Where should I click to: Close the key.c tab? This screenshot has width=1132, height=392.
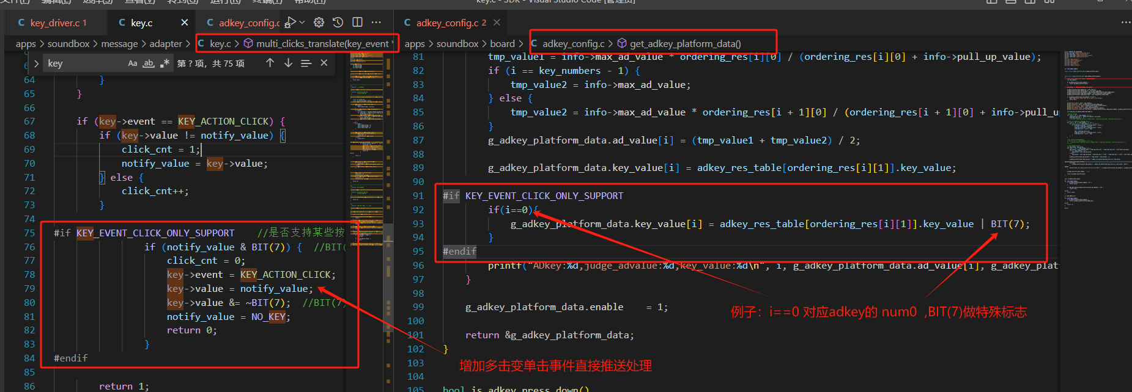[185, 23]
